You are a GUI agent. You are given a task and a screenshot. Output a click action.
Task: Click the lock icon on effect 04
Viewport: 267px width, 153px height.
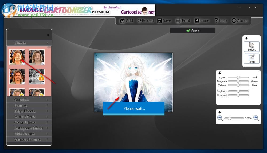tap(41, 78)
